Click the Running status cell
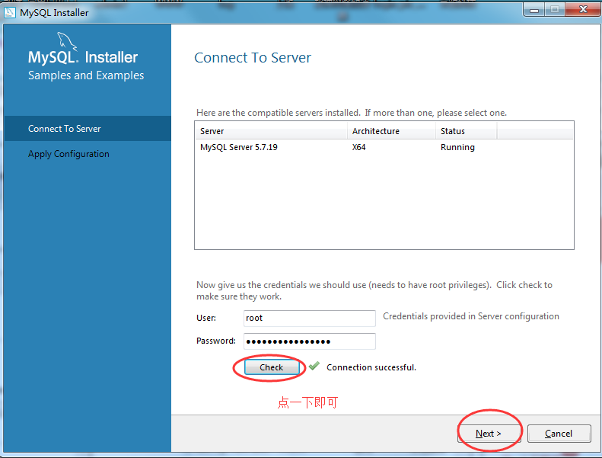Screen dimensions: 602x458 (x=457, y=147)
